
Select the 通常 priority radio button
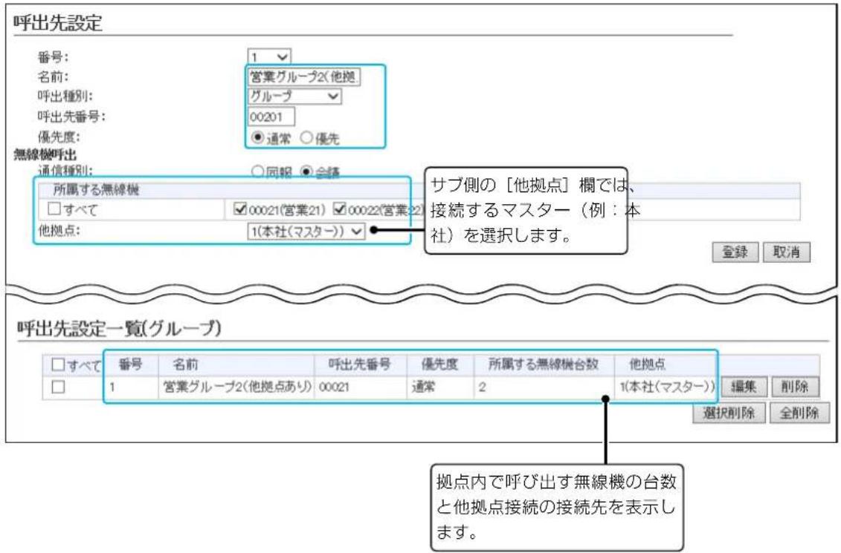coord(258,137)
